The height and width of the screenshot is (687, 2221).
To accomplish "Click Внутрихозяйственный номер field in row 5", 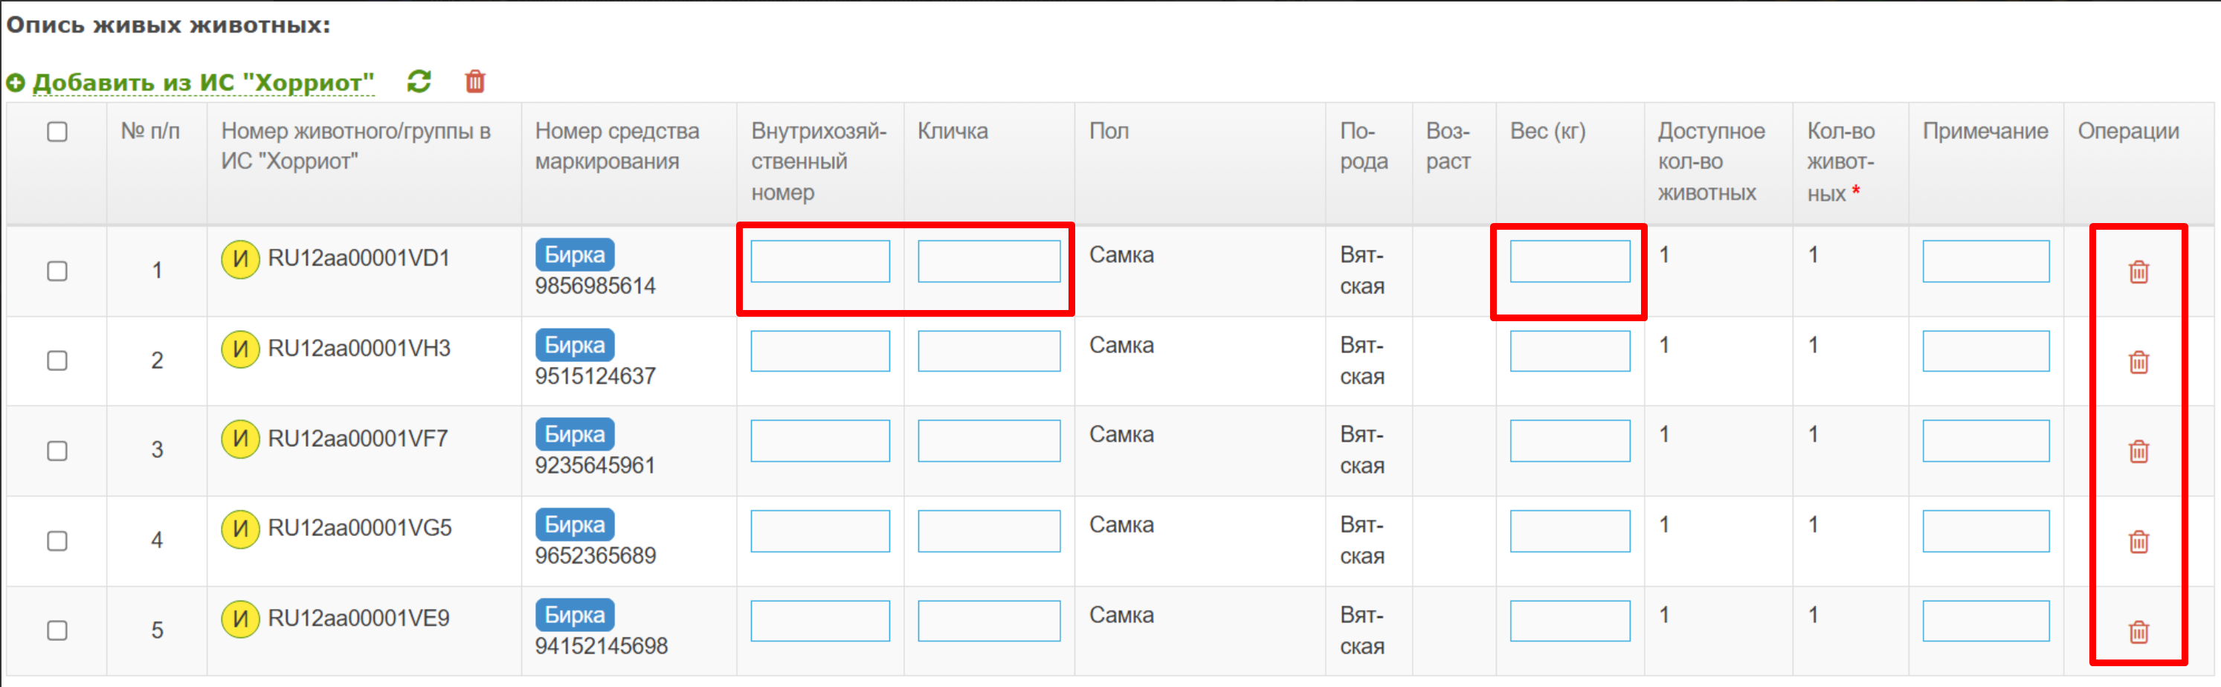I will tap(819, 621).
